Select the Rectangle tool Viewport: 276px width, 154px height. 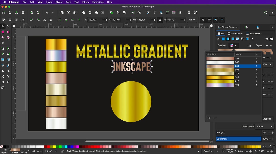(3, 32)
